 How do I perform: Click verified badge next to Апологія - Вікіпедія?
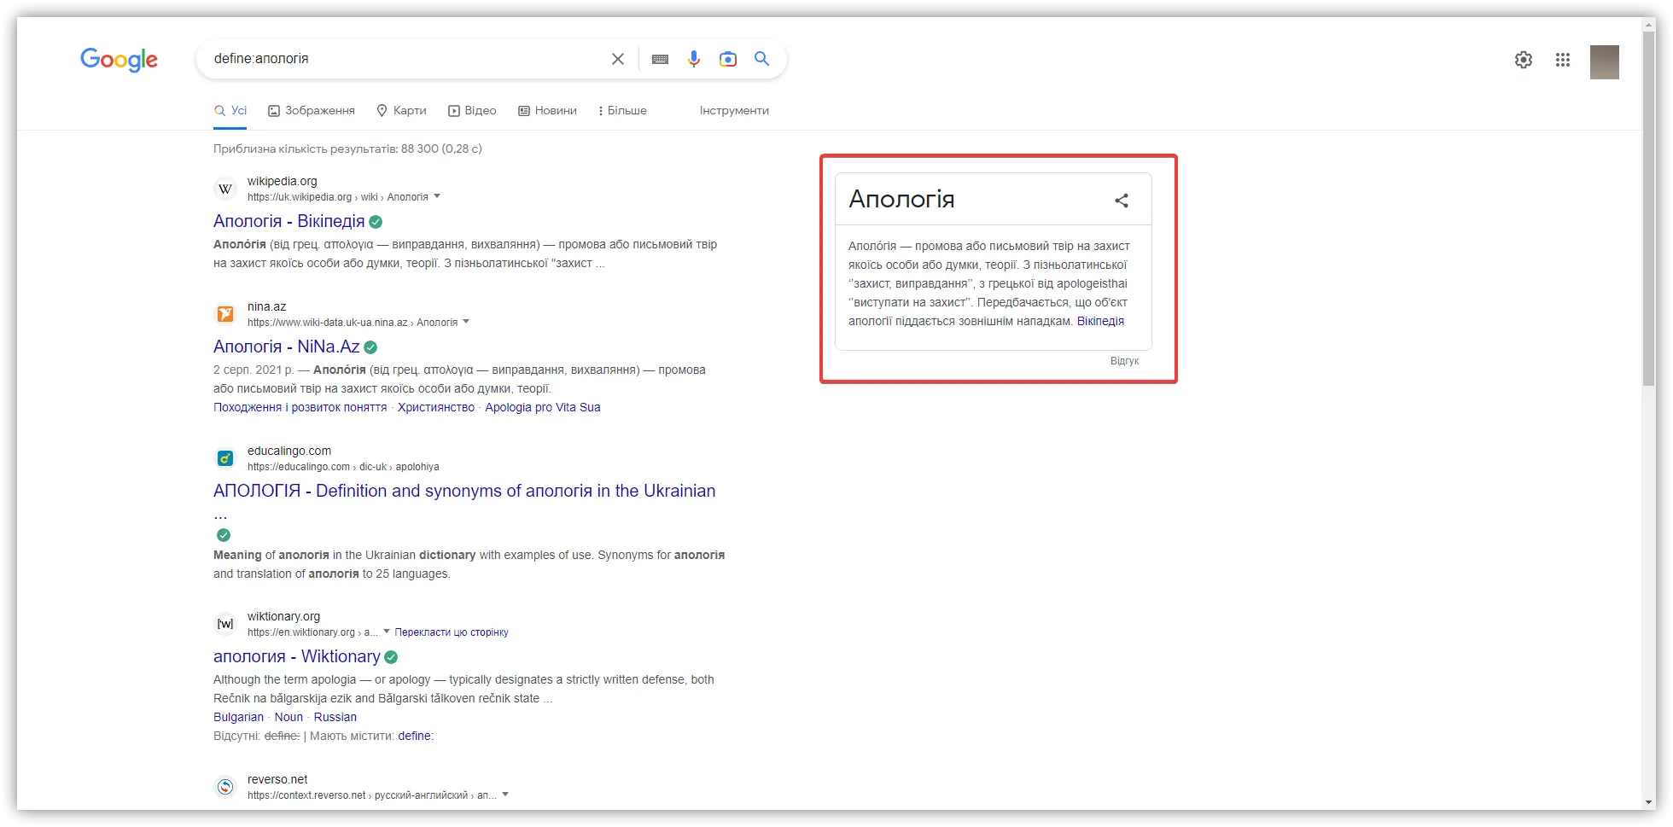pyautogui.click(x=376, y=222)
